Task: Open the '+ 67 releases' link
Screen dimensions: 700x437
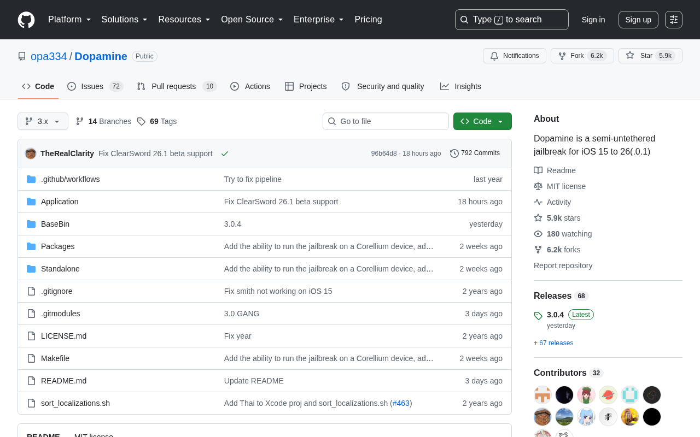Action: 553,343
